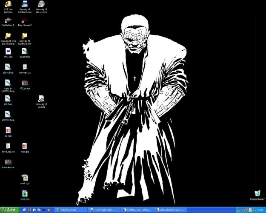Switch to GTAModo.com browser window

(x=138, y=210)
